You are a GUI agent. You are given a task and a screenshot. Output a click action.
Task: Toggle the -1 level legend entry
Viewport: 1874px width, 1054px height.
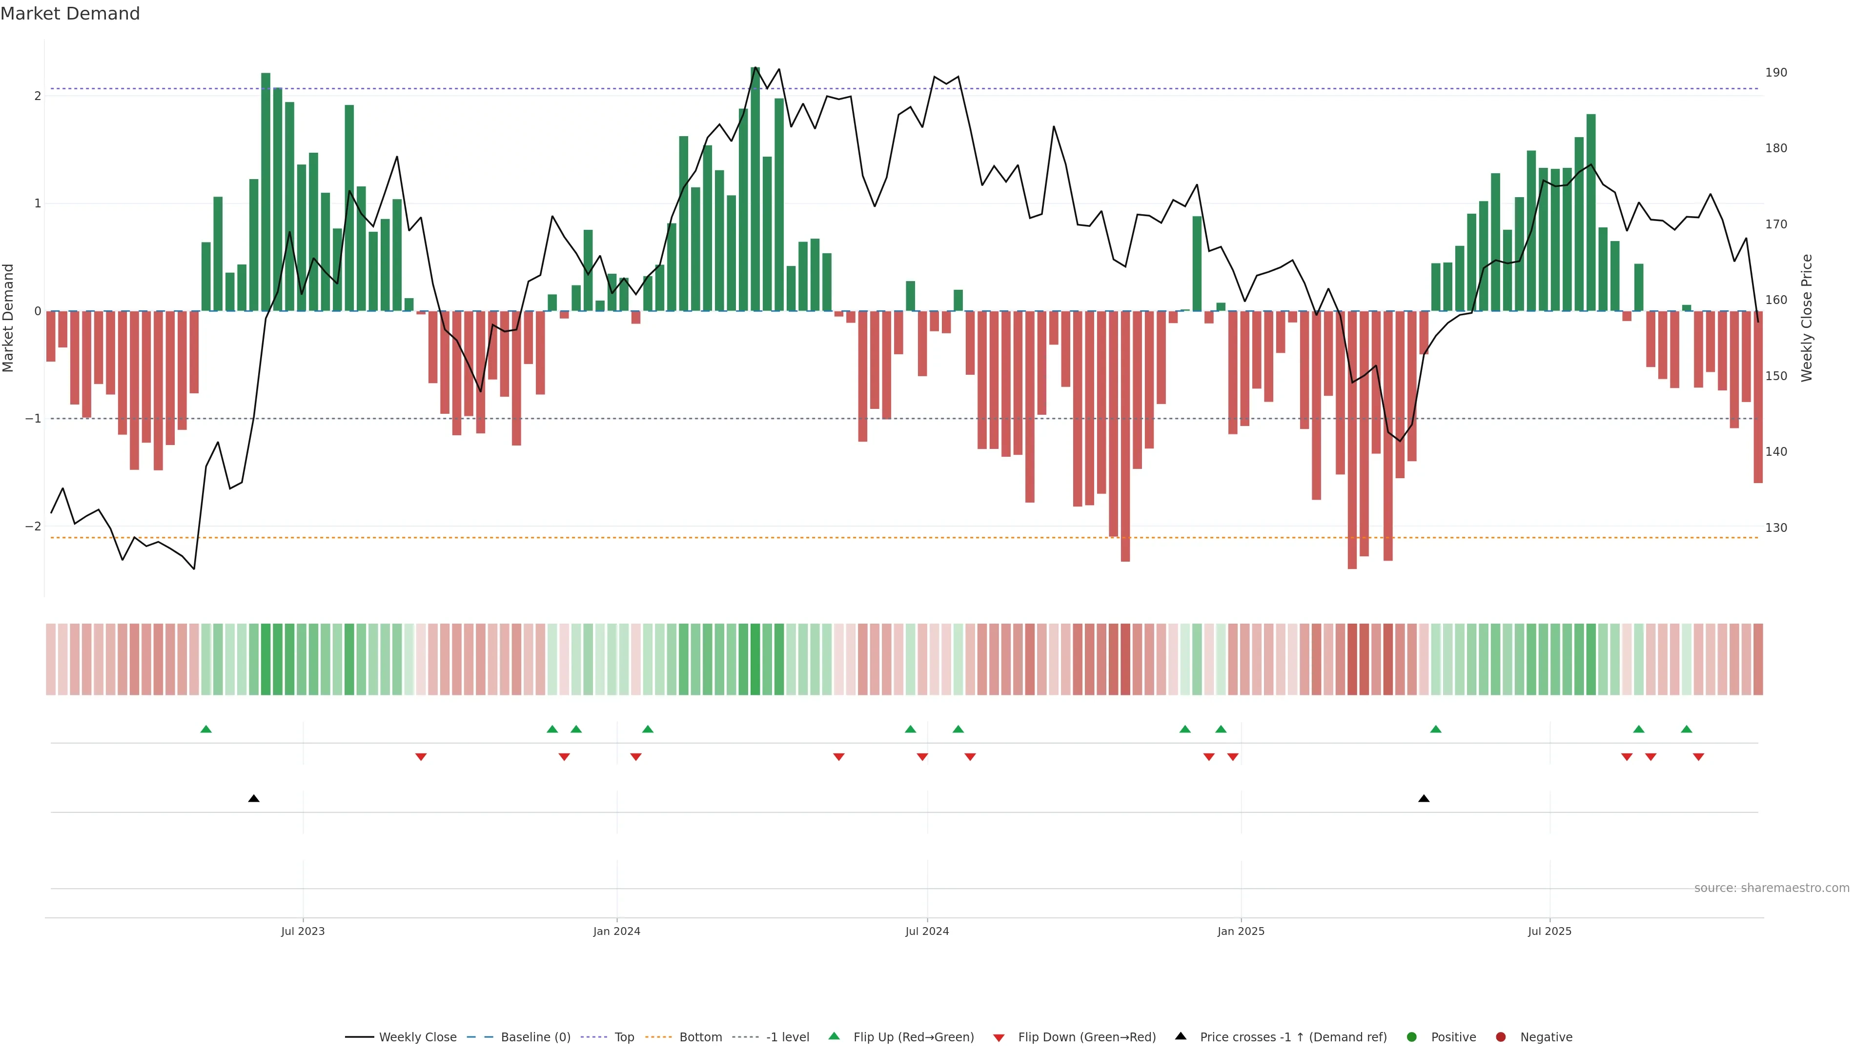click(x=787, y=1036)
